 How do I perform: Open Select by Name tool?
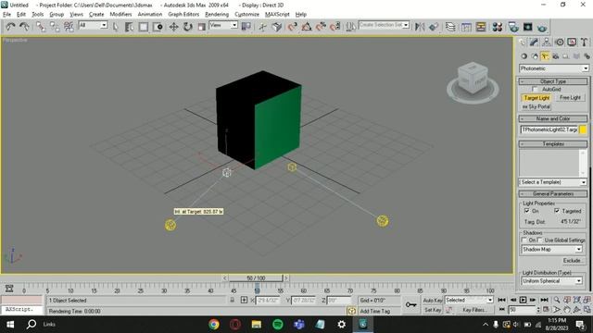click(130, 27)
